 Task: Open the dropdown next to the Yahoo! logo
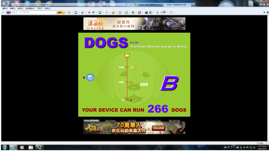tap(13, 12)
